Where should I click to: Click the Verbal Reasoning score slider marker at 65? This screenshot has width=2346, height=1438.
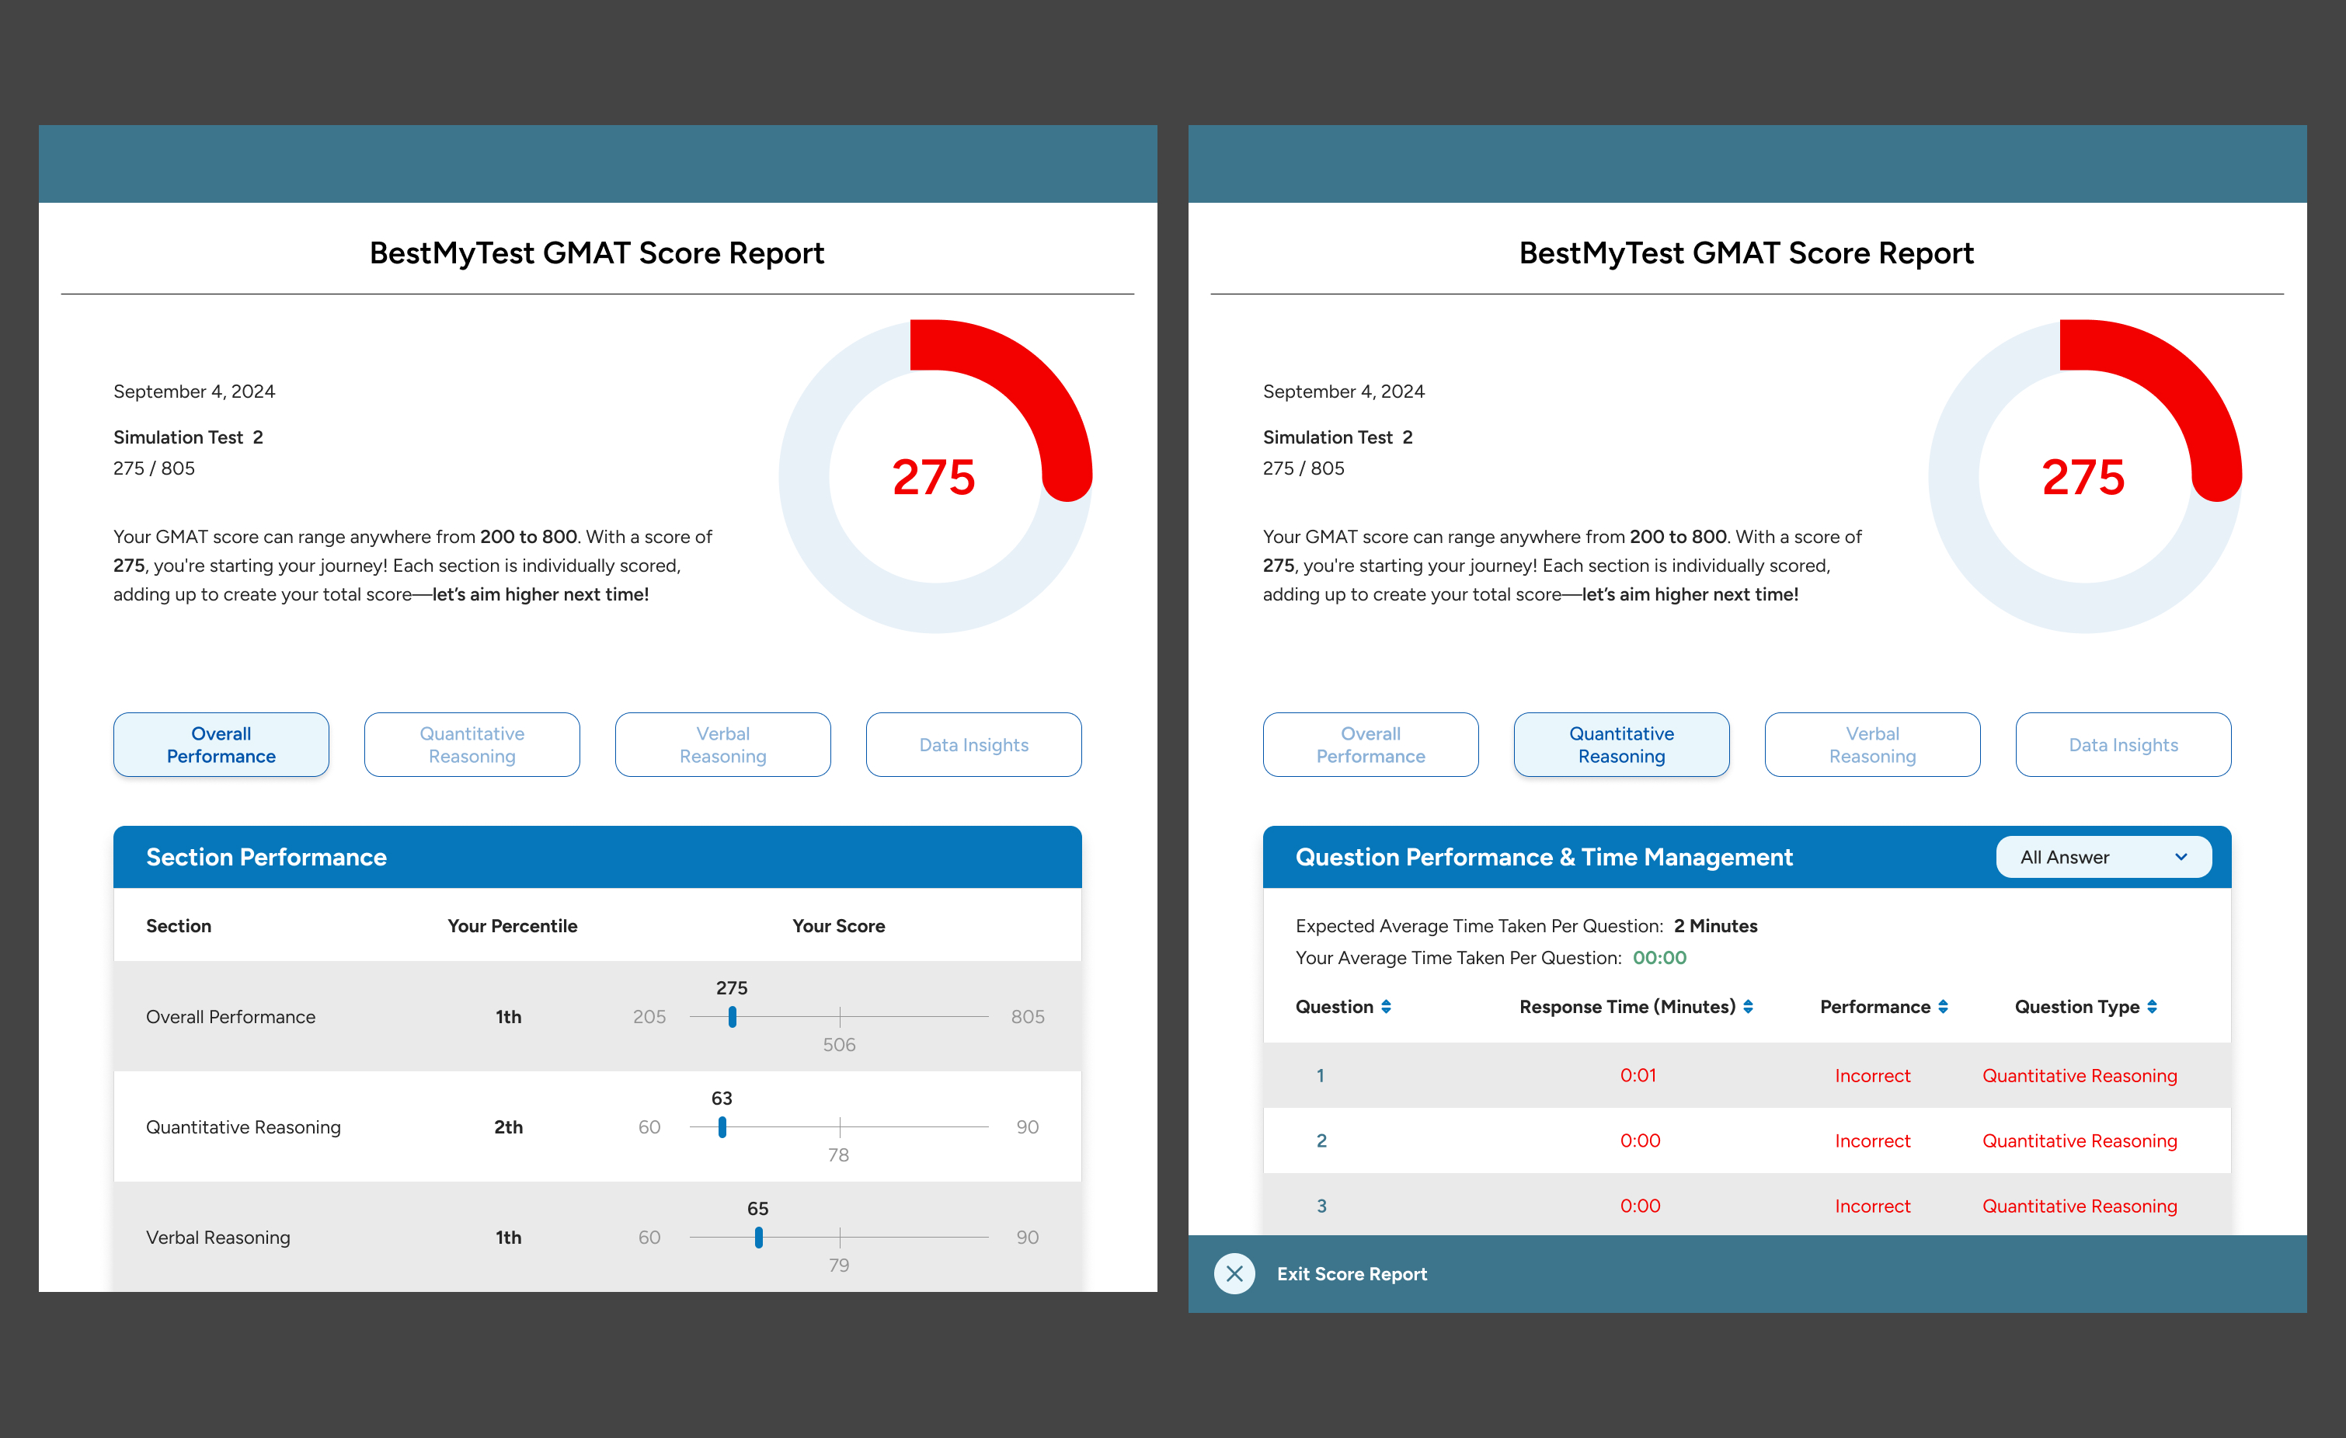[x=759, y=1238]
